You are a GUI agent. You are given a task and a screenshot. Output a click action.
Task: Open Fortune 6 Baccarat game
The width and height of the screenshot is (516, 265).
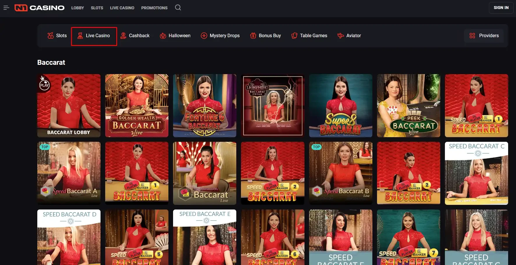click(x=205, y=106)
